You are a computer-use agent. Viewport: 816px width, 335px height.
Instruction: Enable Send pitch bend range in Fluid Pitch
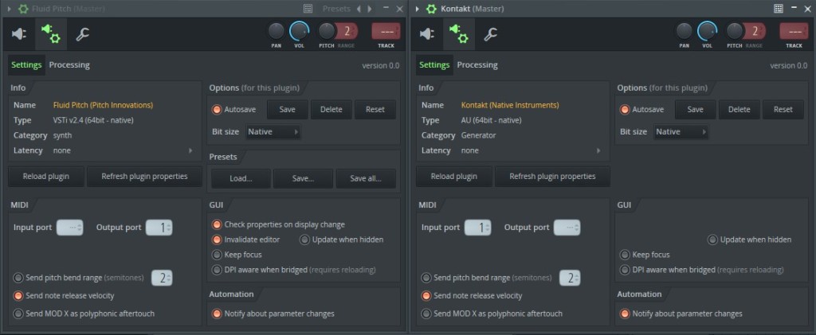18,278
